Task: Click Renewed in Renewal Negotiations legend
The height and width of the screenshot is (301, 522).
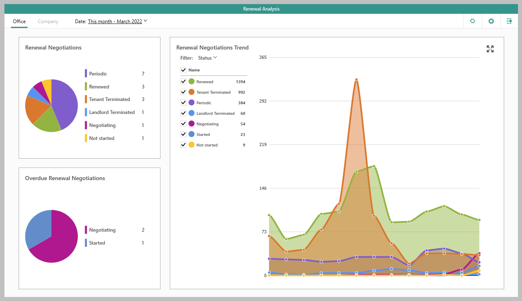Action: (99, 87)
